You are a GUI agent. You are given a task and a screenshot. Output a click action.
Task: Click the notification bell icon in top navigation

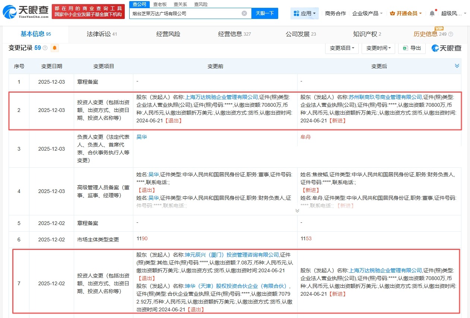click(x=431, y=13)
